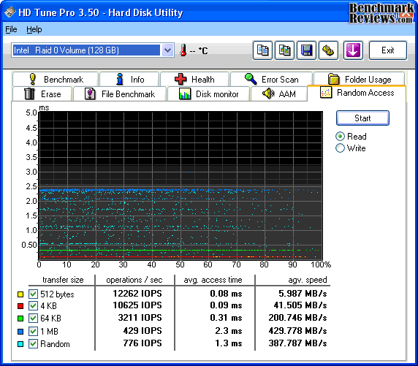418x366 pixels.
Task: Switch to the Error Scan tab
Action: 271,79
